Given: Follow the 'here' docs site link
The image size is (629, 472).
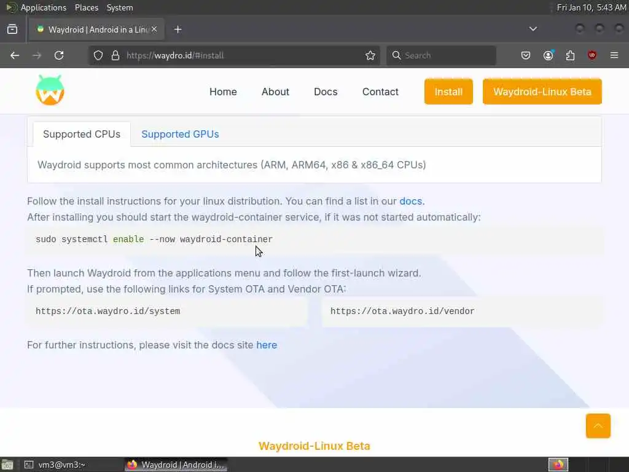Looking at the screenshot, I should 267,345.
